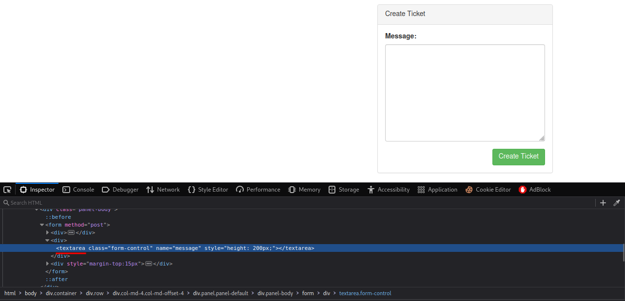Screen dimensions: 625x301
Task: Select div.col-md-4.col-md-offset-4 breadcrumb
Action: point(148,293)
